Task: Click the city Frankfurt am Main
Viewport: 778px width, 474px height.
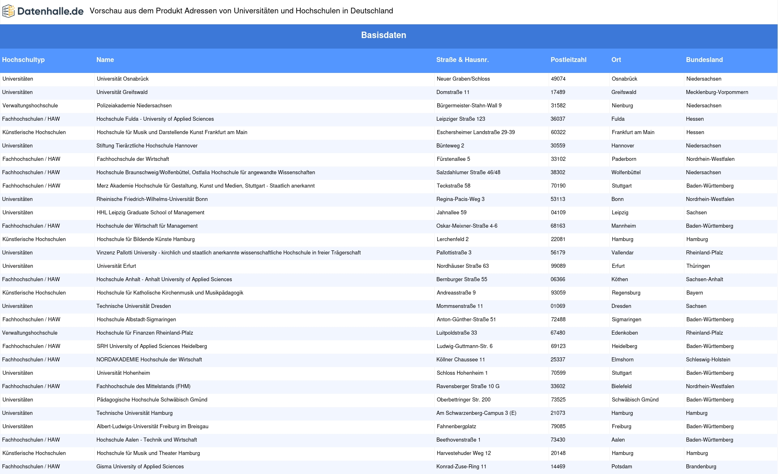Action: [633, 132]
